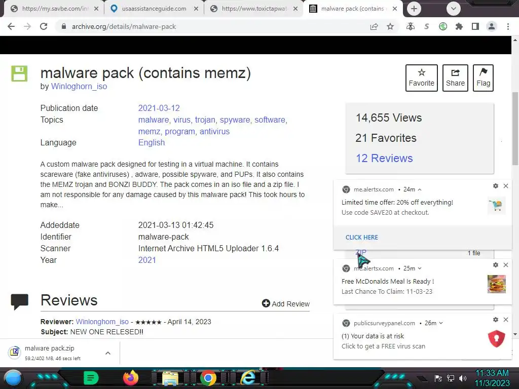
Task: Open the trojan topic link
Action: click(205, 120)
